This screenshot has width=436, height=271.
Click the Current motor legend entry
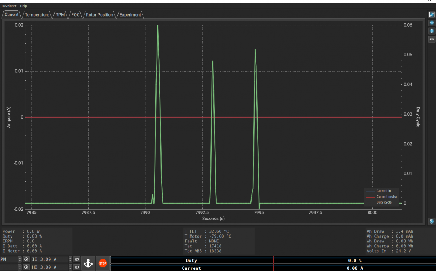click(x=381, y=196)
